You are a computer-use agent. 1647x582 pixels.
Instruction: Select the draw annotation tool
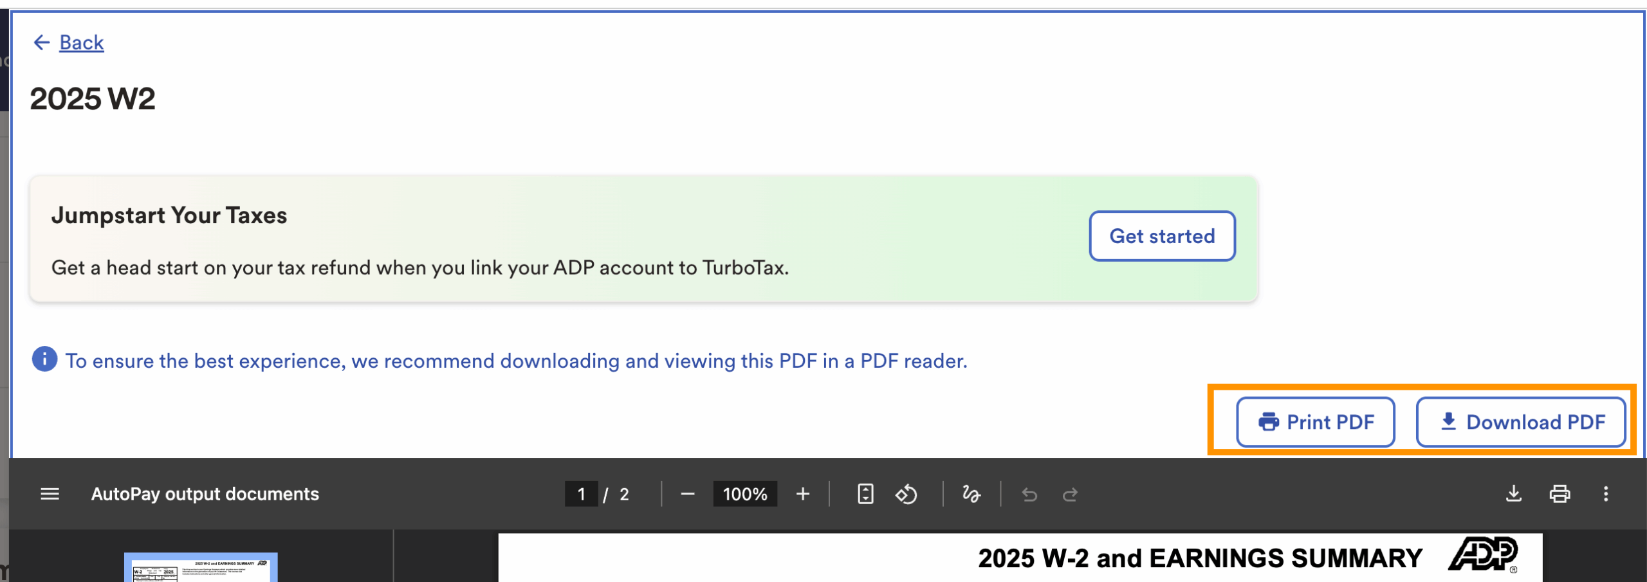point(971,494)
